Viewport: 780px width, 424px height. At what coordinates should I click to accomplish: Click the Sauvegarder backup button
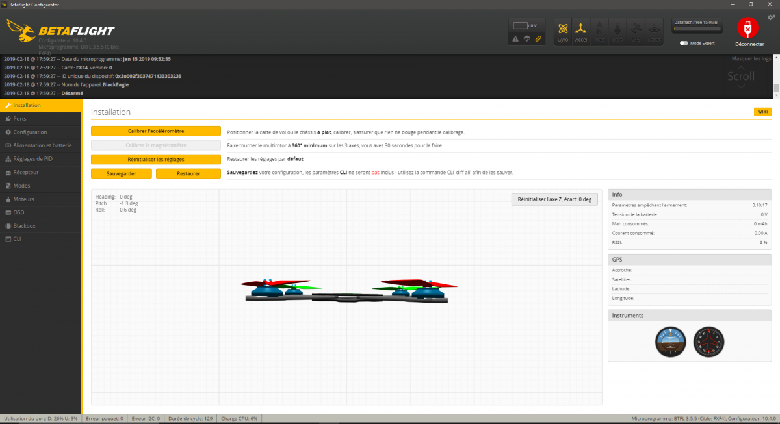pyautogui.click(x=122, y=173)
